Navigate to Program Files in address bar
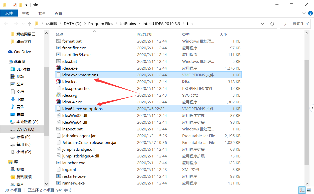Viewport: 314px width, 194px height. tap(101, 24)
